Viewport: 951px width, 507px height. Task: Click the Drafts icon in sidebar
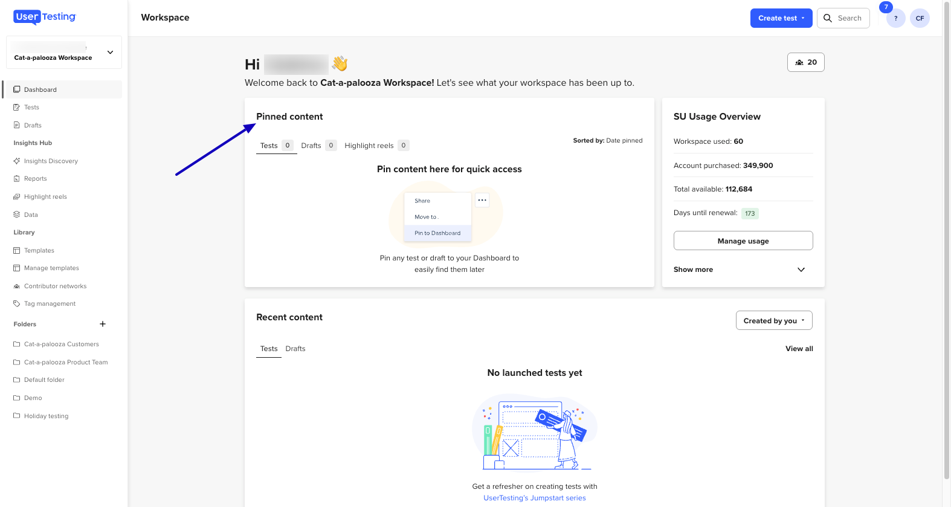17,125
